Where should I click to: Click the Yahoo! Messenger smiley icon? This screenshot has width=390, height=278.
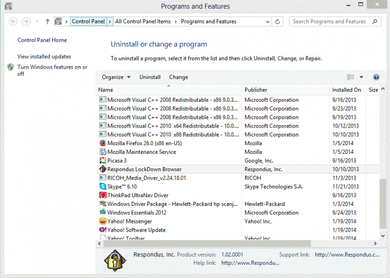102,221
